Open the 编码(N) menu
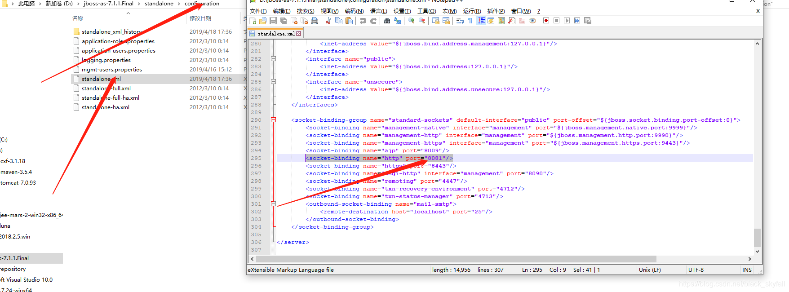The height and width of the screenshot is (292, 789). [x=354, y=11]
